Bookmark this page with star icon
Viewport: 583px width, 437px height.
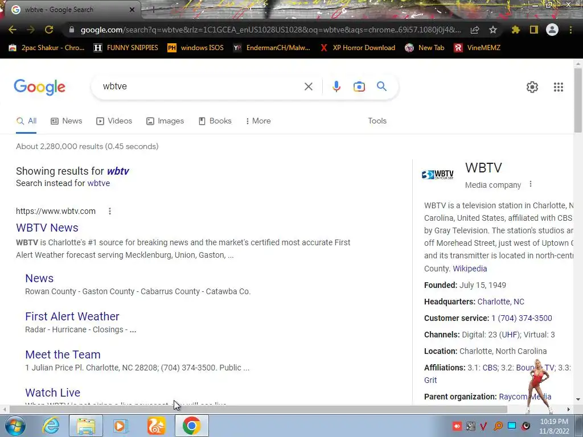pyautogui.click(x=493, y=30)
